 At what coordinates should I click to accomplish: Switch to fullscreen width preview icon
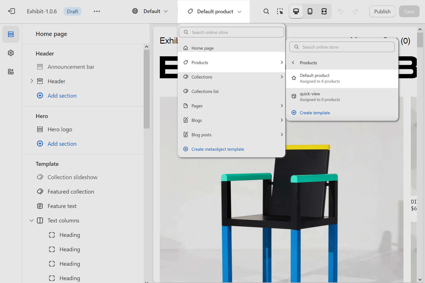324,11
